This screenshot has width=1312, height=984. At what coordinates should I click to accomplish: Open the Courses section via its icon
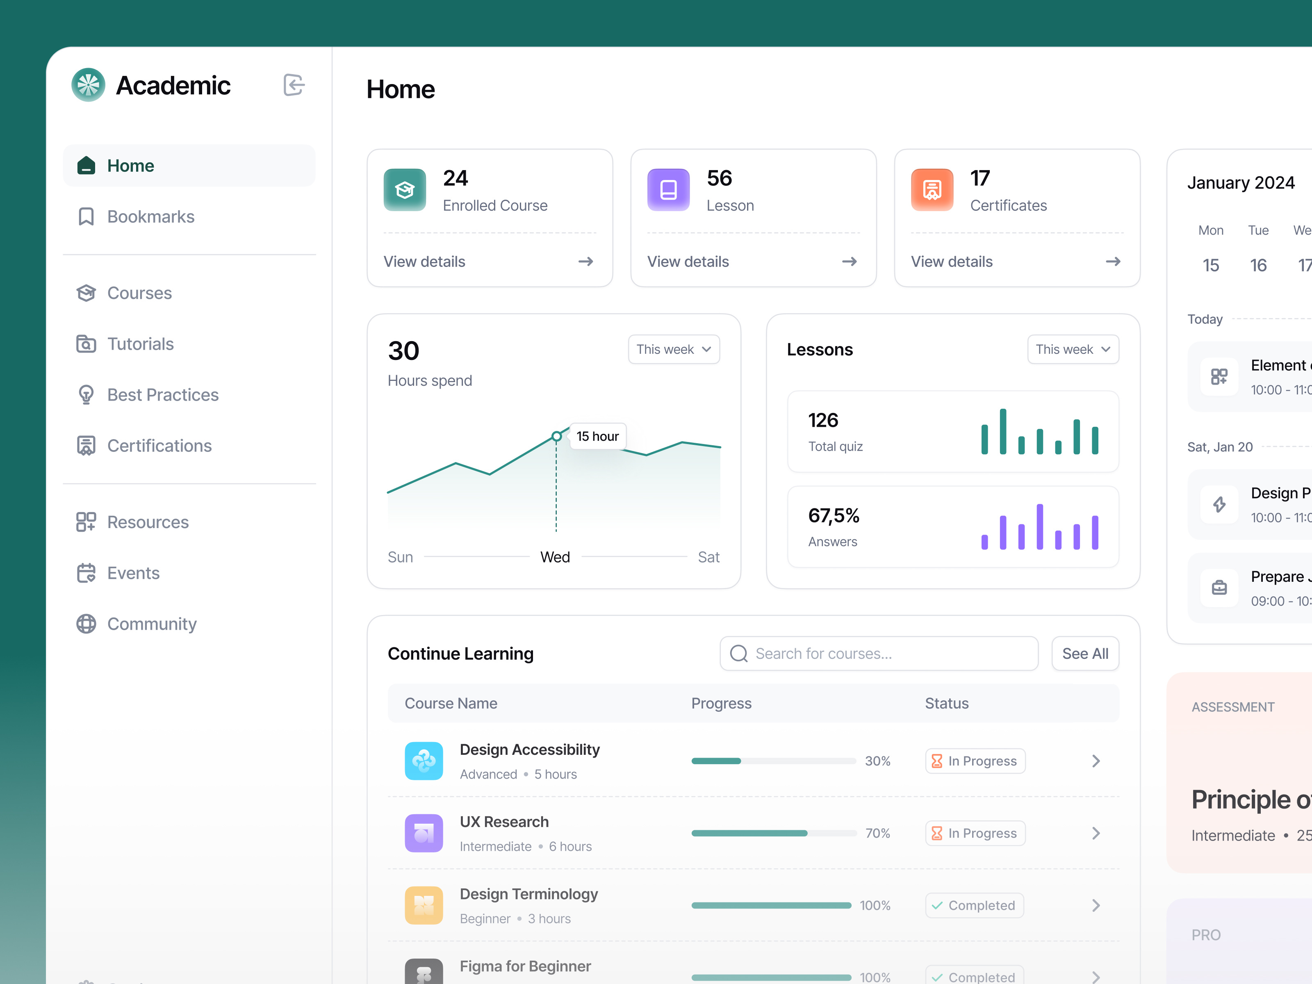click(87, 292)
